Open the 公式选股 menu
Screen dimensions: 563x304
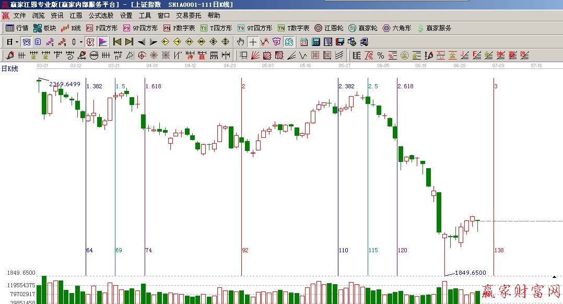tap(101, 16)
